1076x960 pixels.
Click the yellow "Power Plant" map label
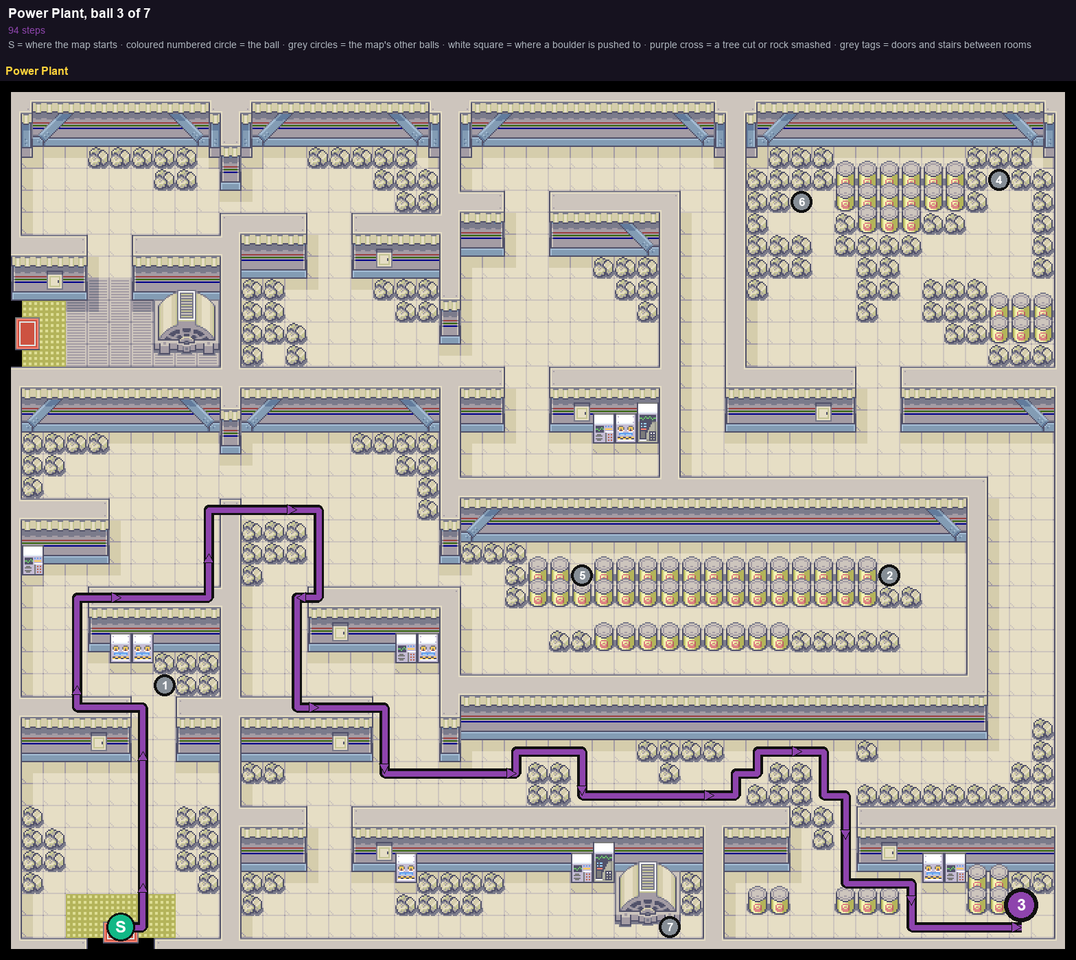(x=37, y=71)
